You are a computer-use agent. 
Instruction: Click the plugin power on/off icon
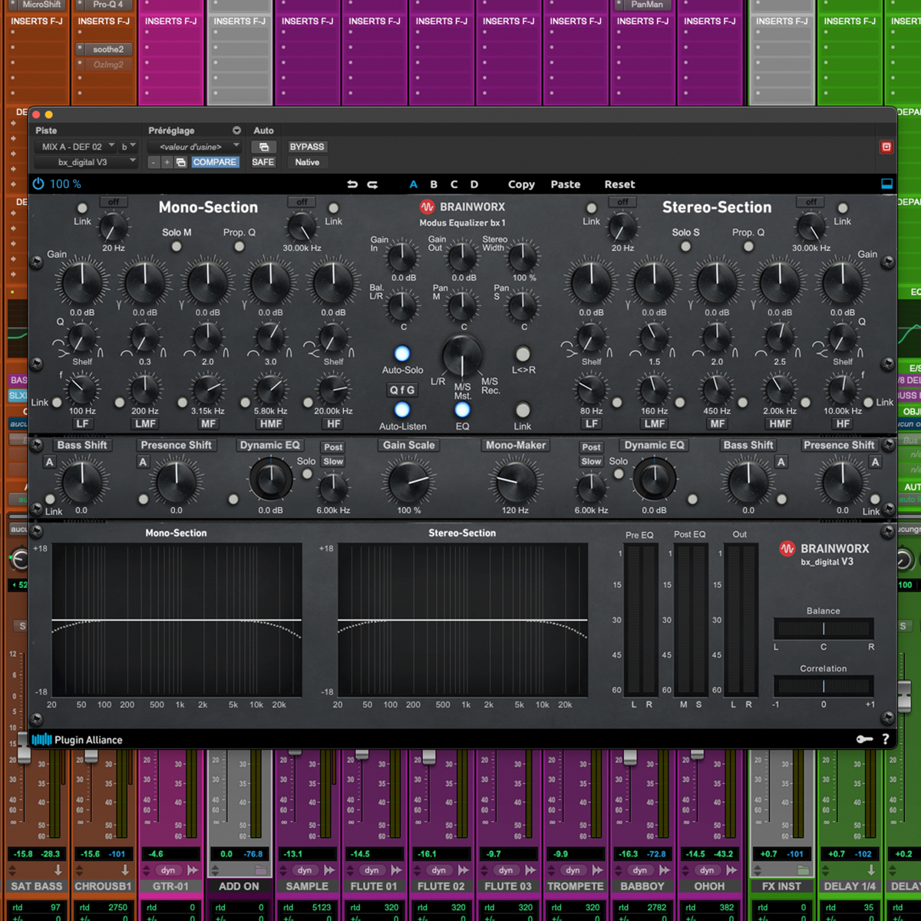38,184
